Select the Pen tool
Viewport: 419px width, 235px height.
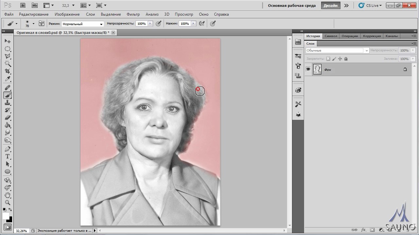[8, 149]
